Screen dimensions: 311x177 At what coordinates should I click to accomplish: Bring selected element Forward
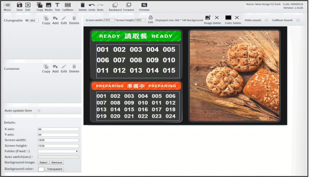point(128,7)
